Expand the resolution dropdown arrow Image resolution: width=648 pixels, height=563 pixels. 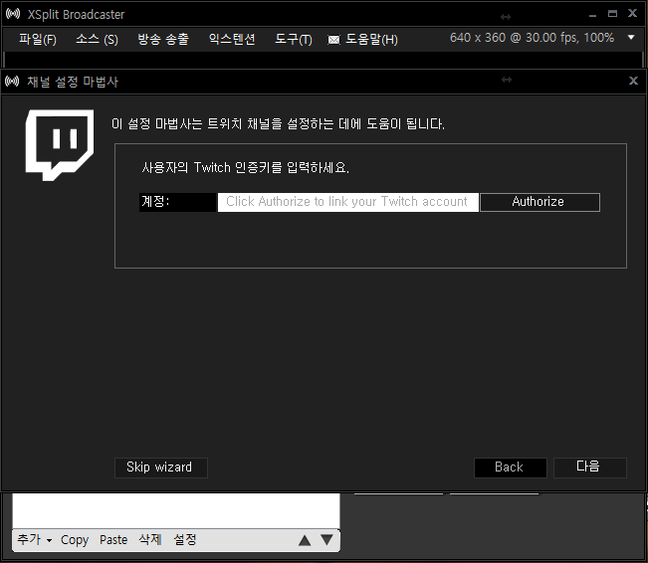click(631, 38)
